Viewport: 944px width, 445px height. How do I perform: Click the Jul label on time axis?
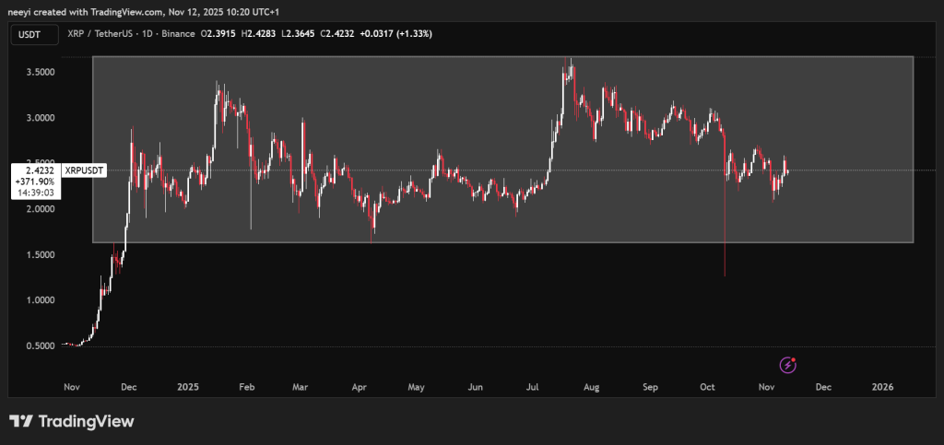532,388
